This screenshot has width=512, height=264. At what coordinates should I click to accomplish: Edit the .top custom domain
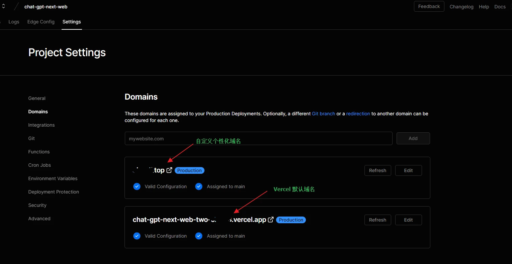click(408, 170)
